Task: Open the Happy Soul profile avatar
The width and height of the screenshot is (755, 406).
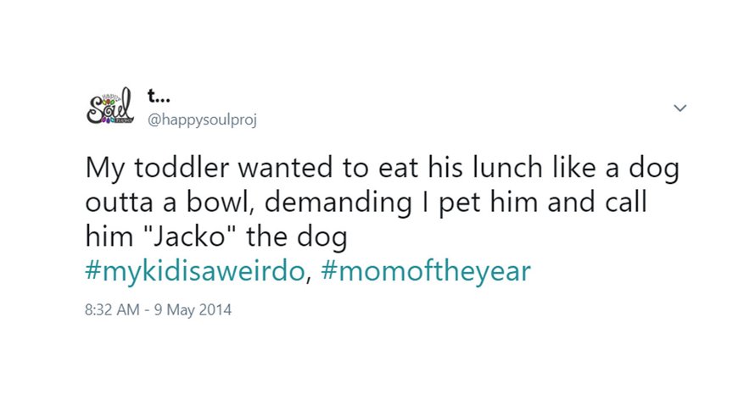Action: tap(109, 106)
